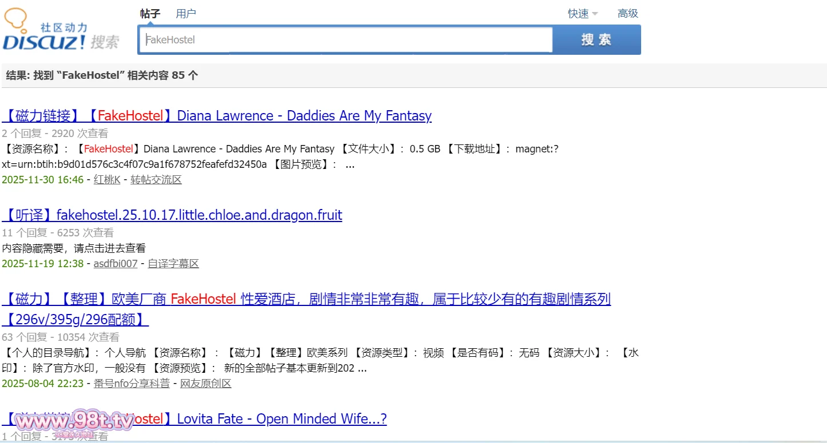Viewport: 827px width, 443px height.
Task: Open the 【听译】 little.chloe result title
Action: coord(172,215)
